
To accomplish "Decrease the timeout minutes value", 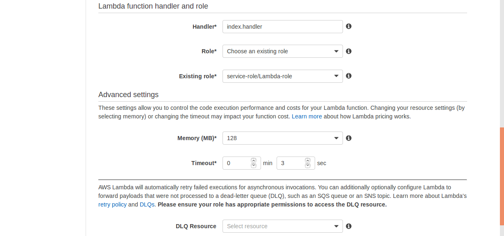I will pos(254,166).
